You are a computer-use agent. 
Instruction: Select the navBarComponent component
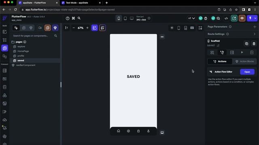click(25, 65)
